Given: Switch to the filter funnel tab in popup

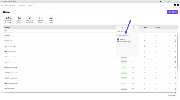Looking at the screenshot, I should 134,27.
